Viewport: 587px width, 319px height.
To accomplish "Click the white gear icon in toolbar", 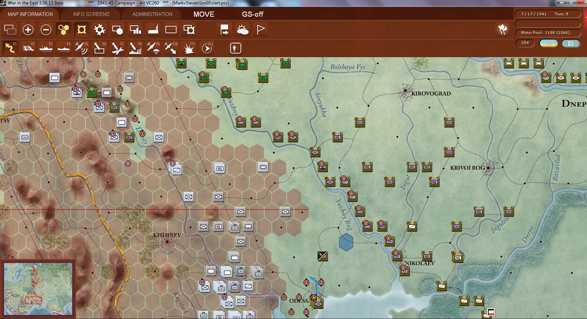I will [99, 29].
